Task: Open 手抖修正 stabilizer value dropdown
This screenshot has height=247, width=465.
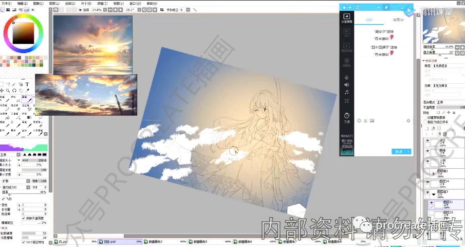Action: tap(188, 10)
